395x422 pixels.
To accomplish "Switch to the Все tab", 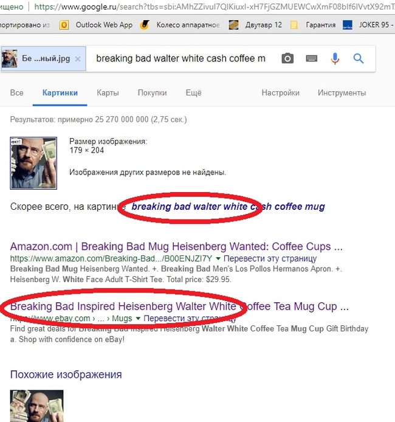I will coord(16,93).
